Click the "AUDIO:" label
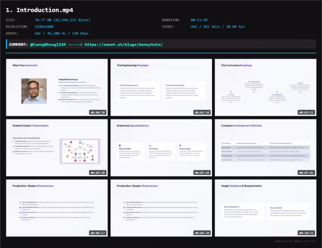322x248 pixels. (12, 33)
